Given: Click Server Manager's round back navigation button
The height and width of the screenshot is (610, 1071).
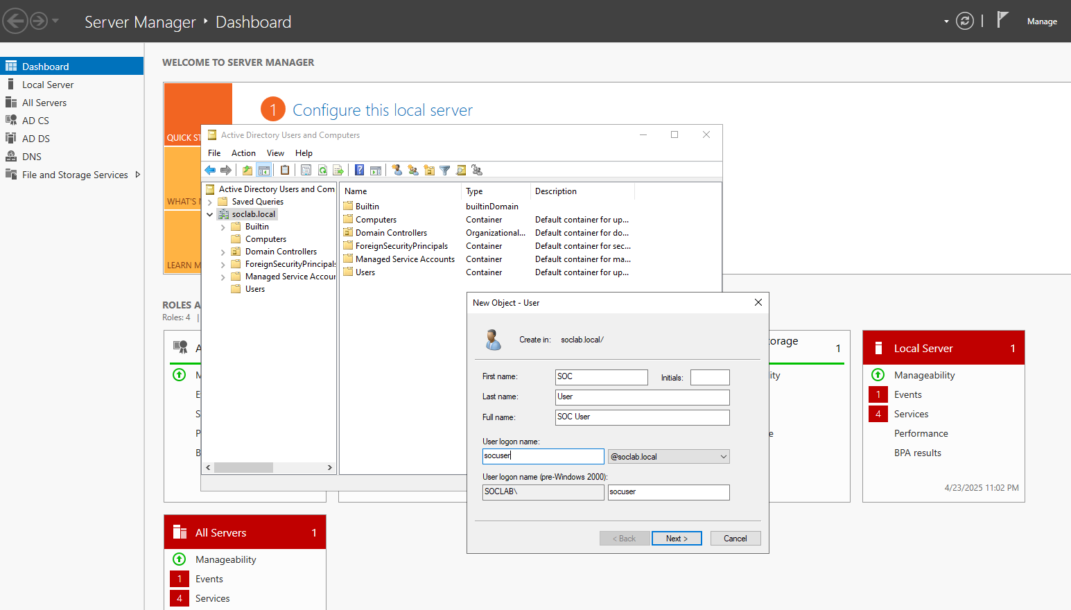Looking at the screenshot, I should pos(15,21).
